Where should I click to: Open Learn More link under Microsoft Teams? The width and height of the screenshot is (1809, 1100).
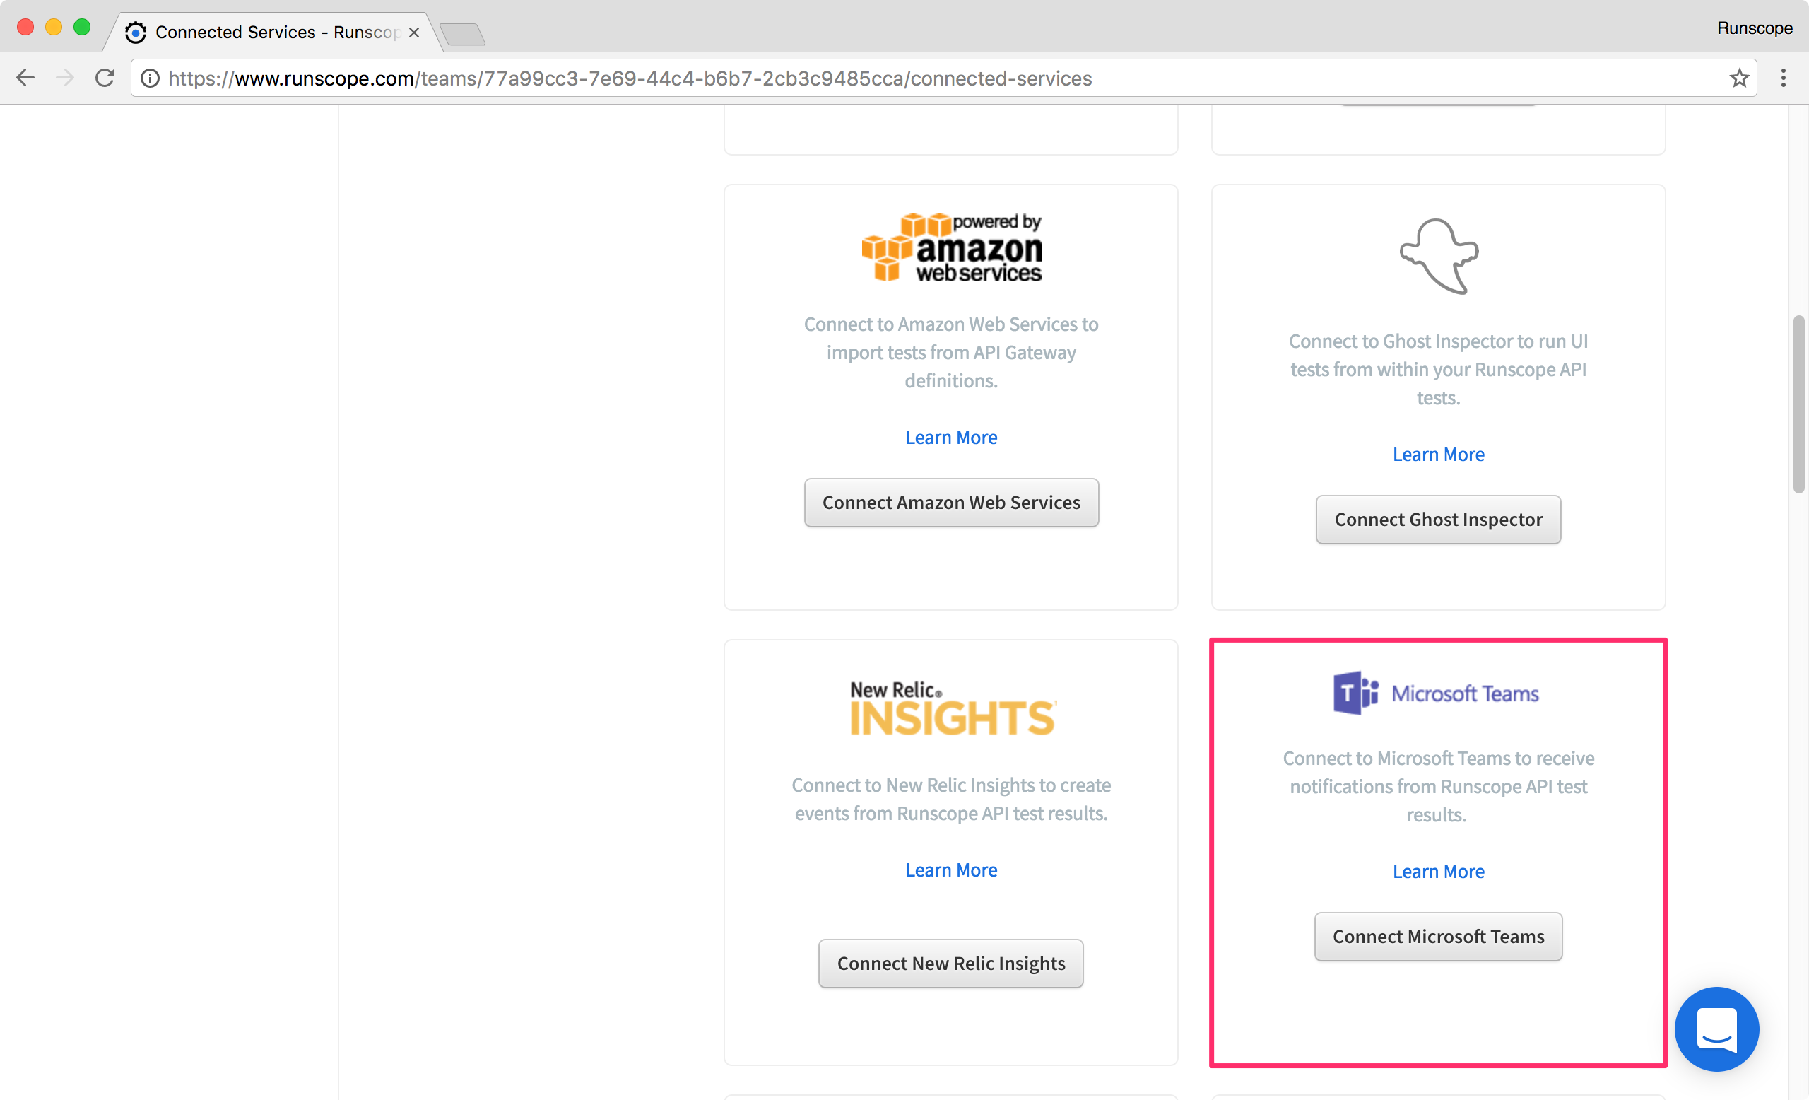(x=1437, y=871)
